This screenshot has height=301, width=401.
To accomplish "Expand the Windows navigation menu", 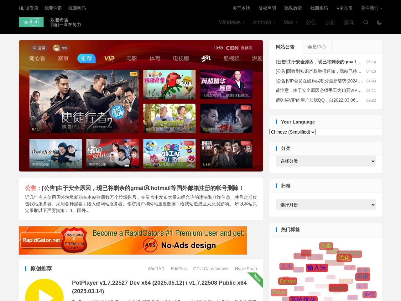I will coord(232,22).
